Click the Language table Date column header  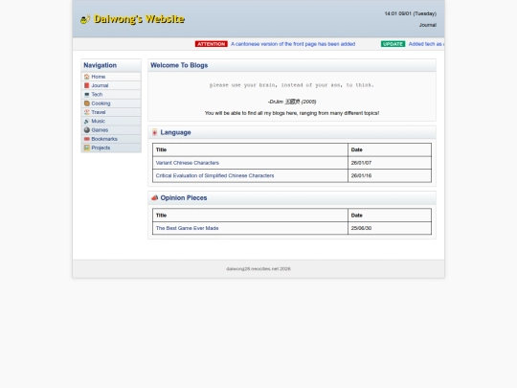(390, 149)
